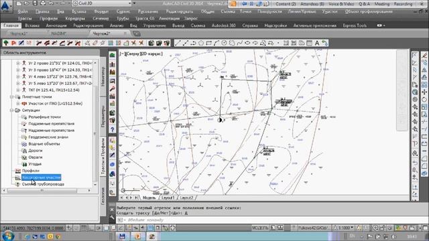Select 'Съемка трубопровода' tree item
This screenshot has width=429, height=241.
click(43, 184)
